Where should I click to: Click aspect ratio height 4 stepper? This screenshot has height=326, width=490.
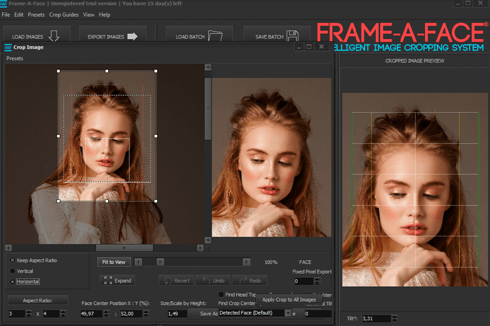[x=63, y=314]
